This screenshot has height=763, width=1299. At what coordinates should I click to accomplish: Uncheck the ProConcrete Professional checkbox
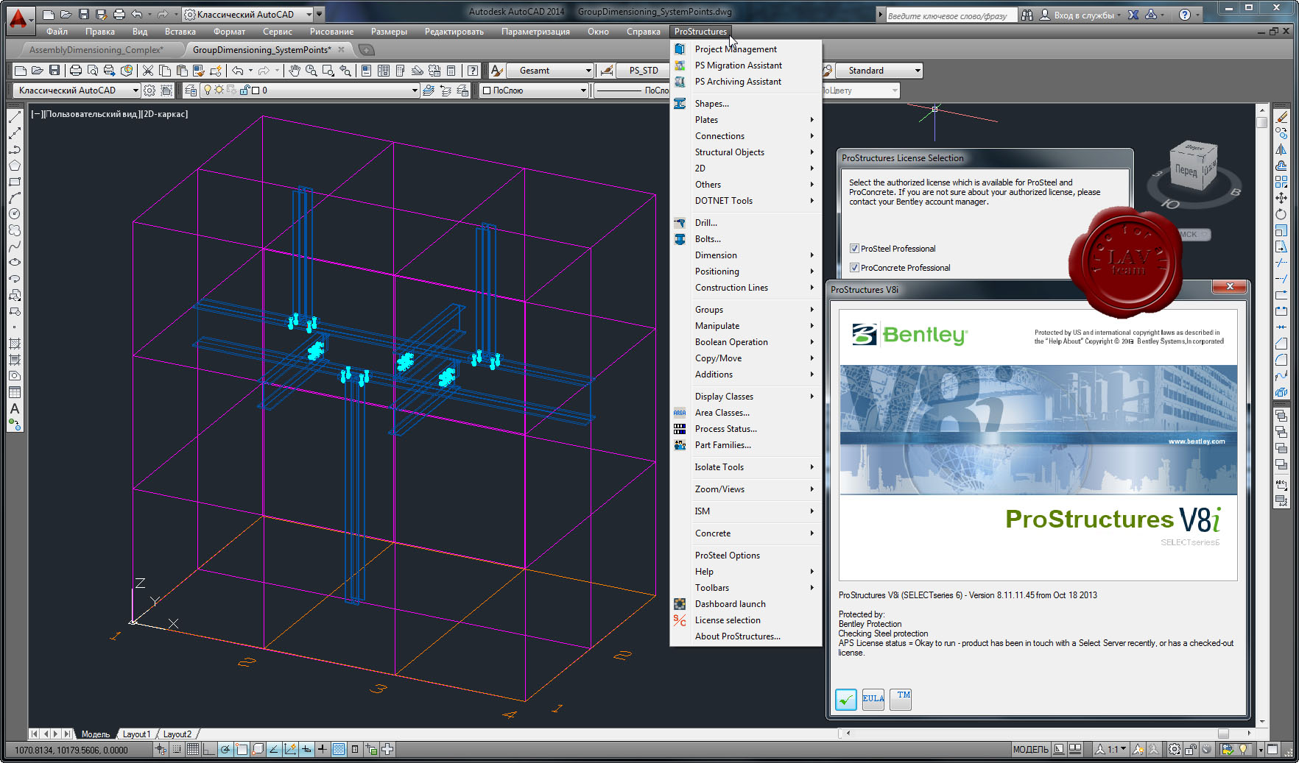point(854,268)
